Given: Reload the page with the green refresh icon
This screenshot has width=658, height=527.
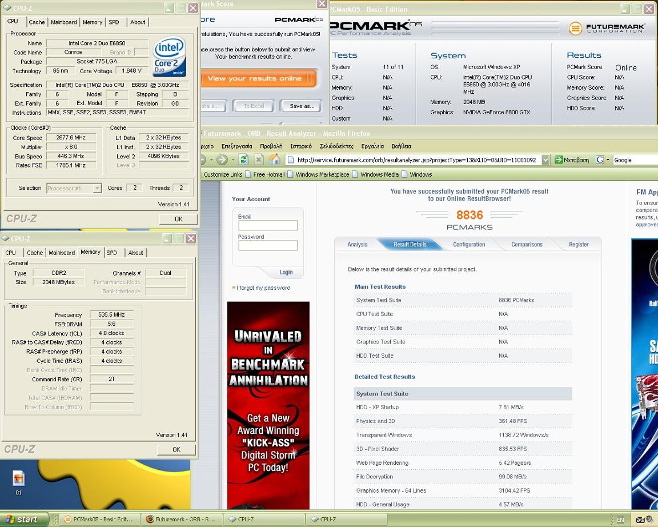Looking at the screenshot, I should [x=243, y=159].
